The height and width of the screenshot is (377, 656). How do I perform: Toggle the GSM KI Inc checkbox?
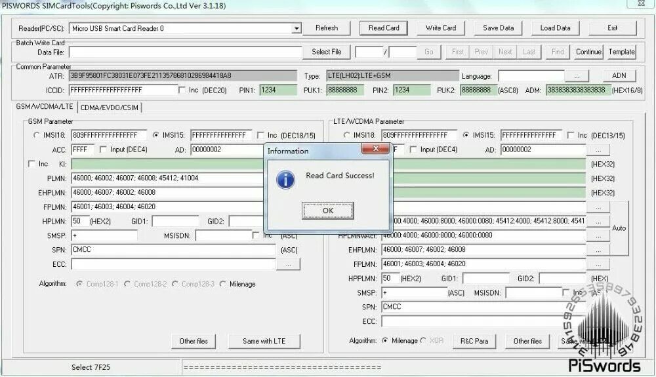coord(31,164)
